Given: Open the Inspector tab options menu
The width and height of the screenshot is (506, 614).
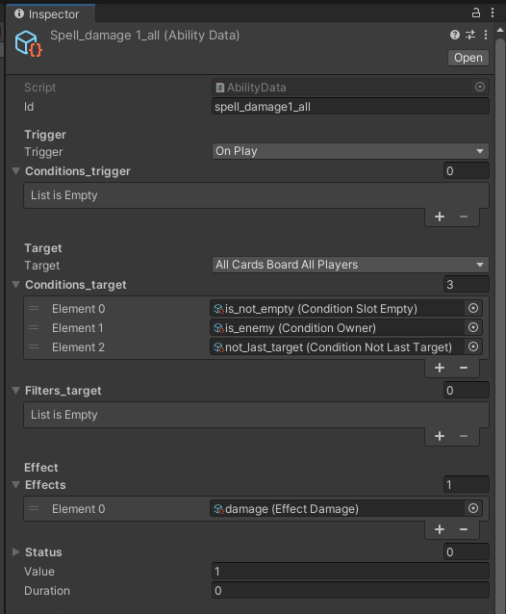Looking at the screenshot, I should (x=493, y=13).
